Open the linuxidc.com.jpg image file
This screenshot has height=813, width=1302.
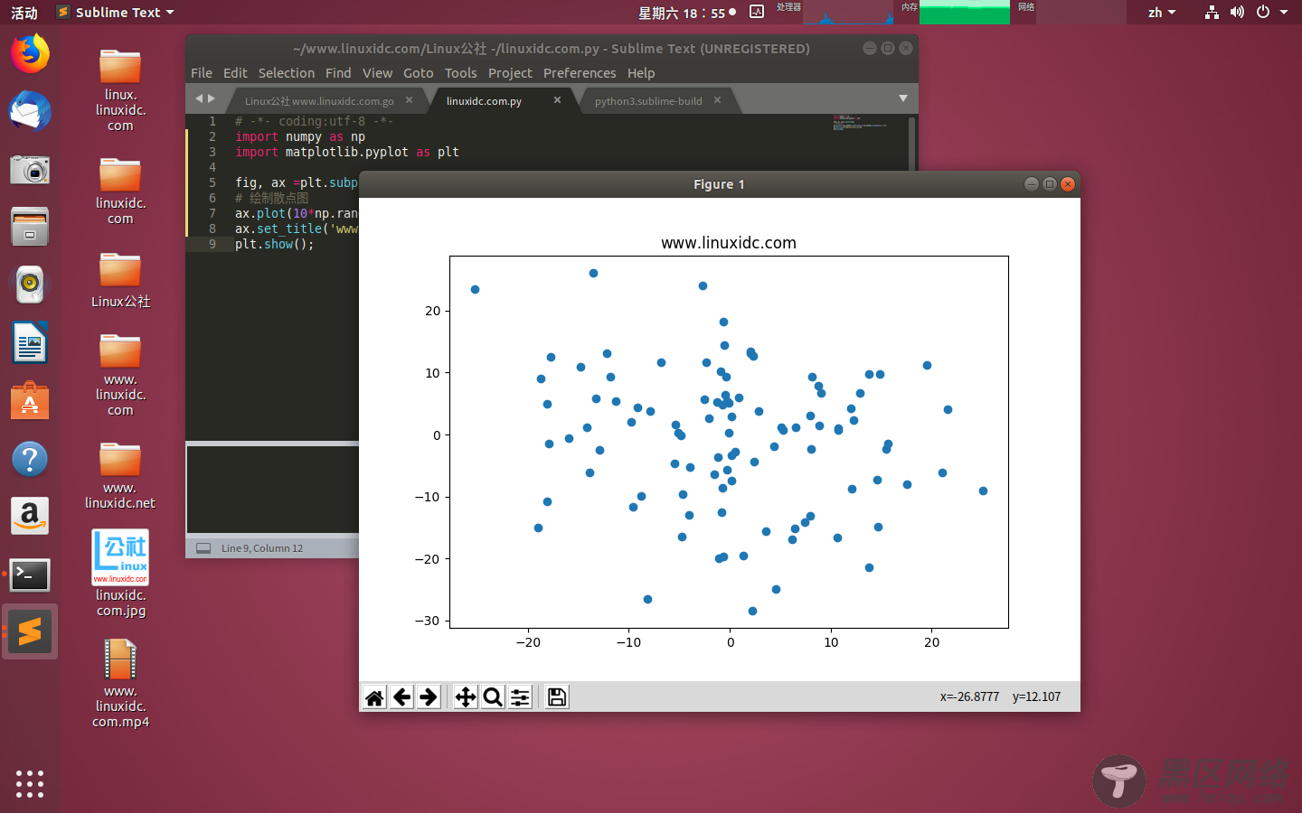[x=120, y=574]
